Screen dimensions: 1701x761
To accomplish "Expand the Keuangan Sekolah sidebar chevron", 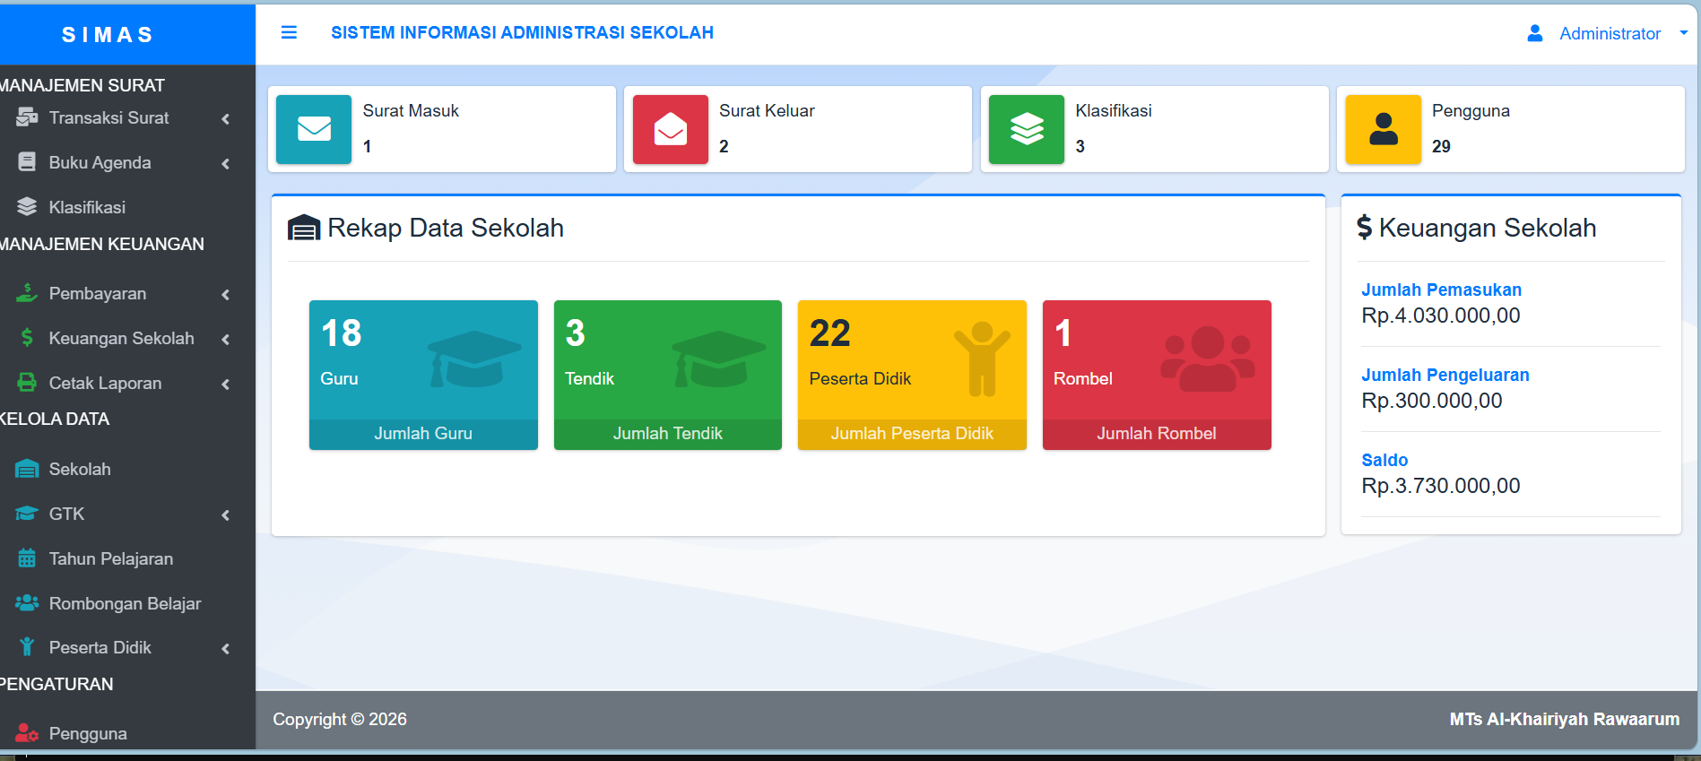I will click(x=226, y=339).
